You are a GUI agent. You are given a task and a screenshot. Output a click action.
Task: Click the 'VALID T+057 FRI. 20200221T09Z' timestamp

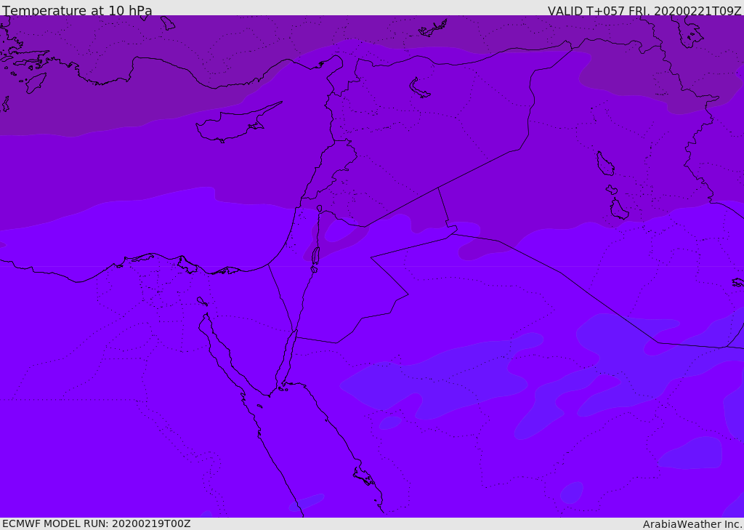pyautogui.click(x=644, y=11)
